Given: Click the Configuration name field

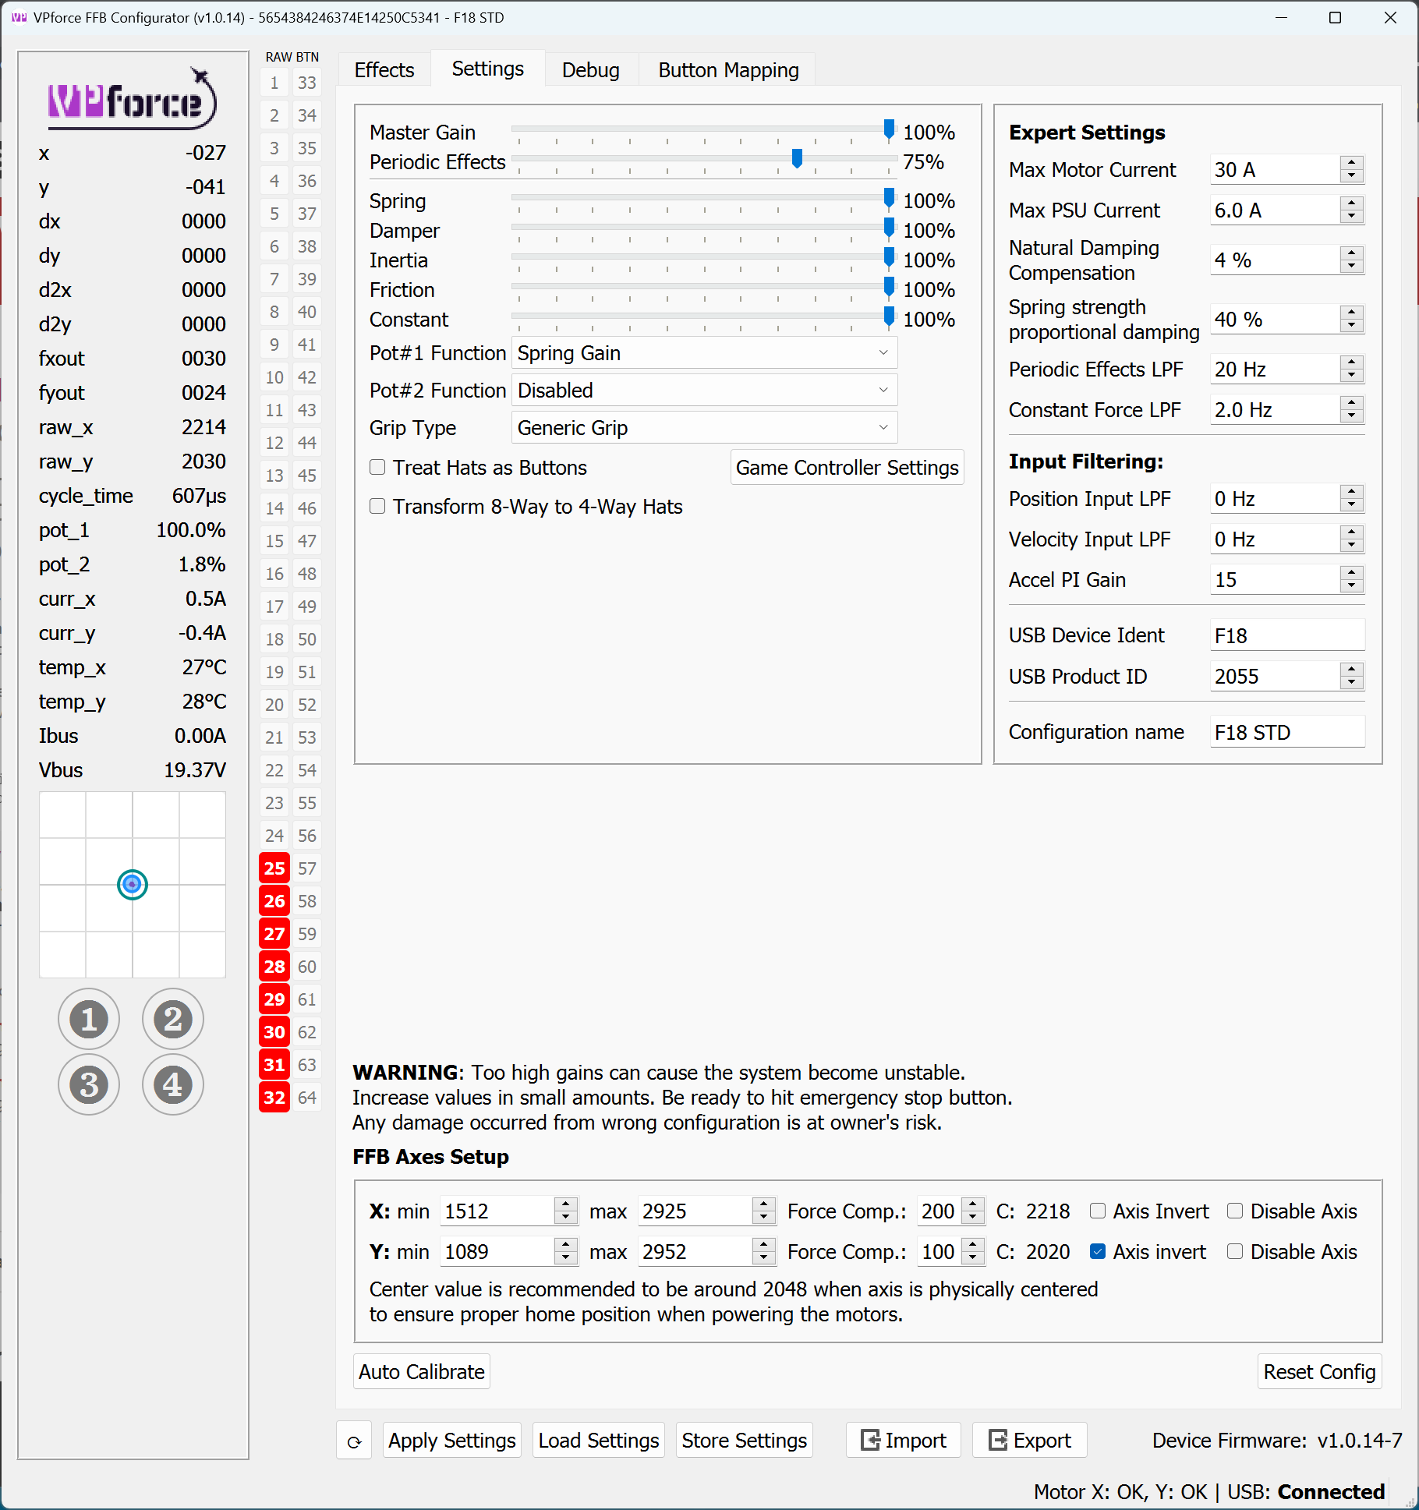Looking at the screenshot, I should coord(1287,733).
